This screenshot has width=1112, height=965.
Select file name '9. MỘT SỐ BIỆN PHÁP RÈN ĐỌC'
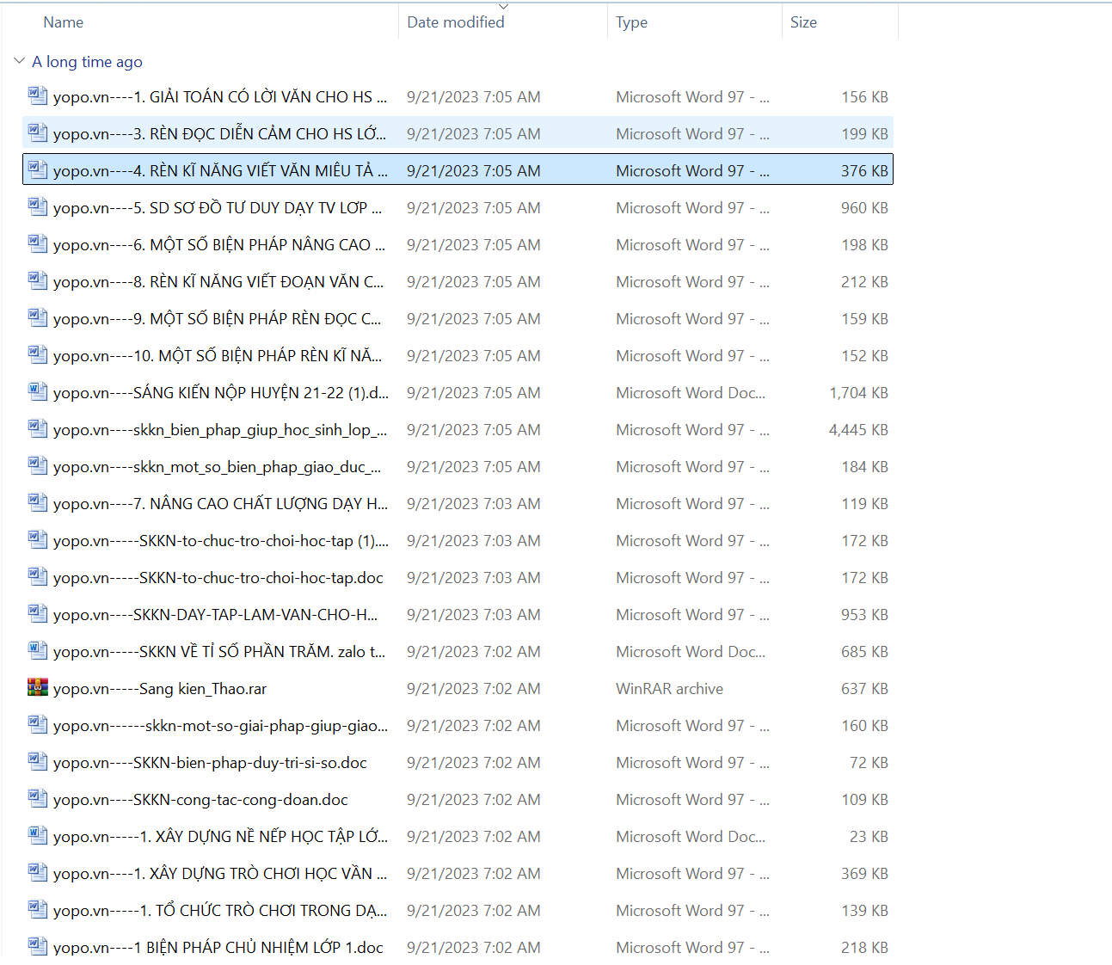(x=217, y=319)
